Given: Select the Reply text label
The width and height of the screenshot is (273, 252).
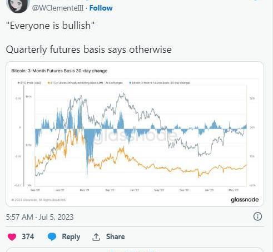Looking at the screenshot, I should (71, 237).
